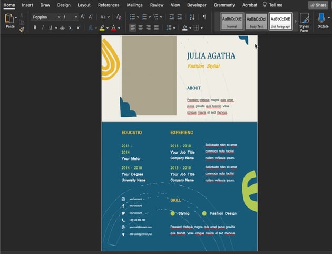Apply the List Paragraph style
The width and height of the screenshot is (332, 254).
(x=280, y=21)
